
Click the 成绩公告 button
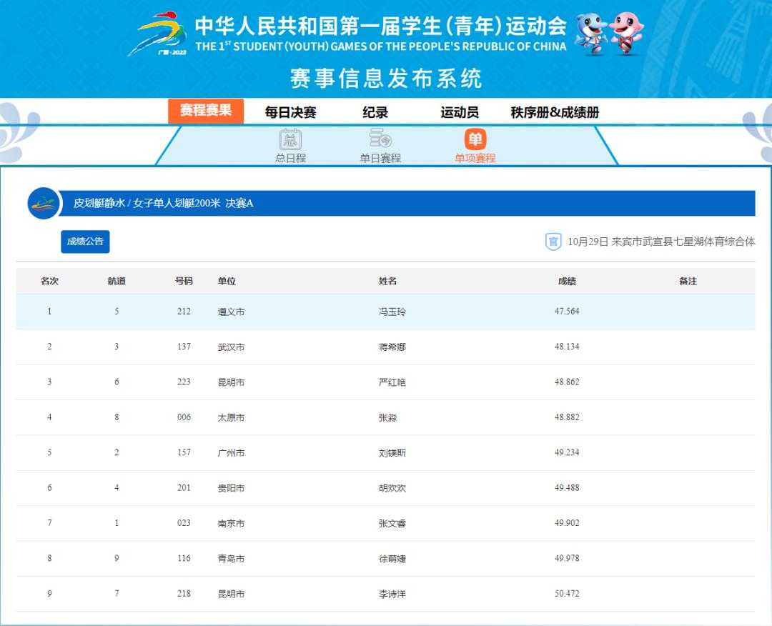click(x=85, y=242)
